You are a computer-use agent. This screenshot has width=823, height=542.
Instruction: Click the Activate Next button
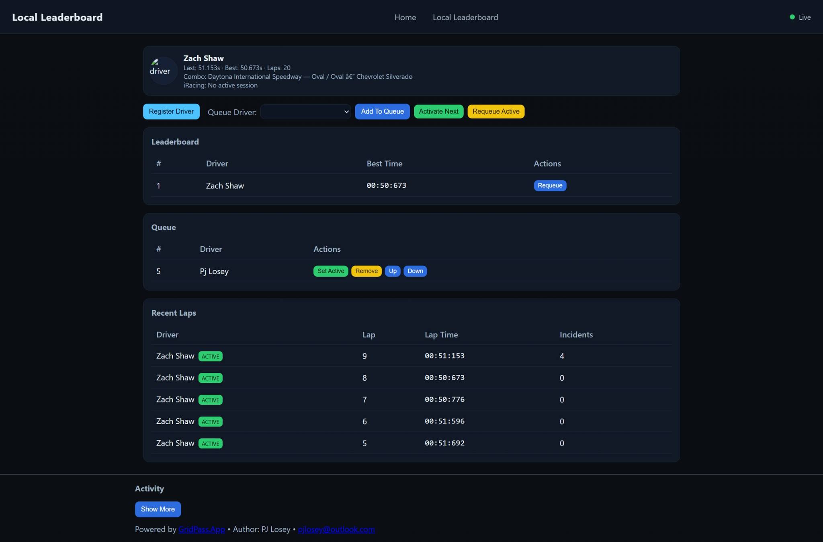tap(438, 111)
